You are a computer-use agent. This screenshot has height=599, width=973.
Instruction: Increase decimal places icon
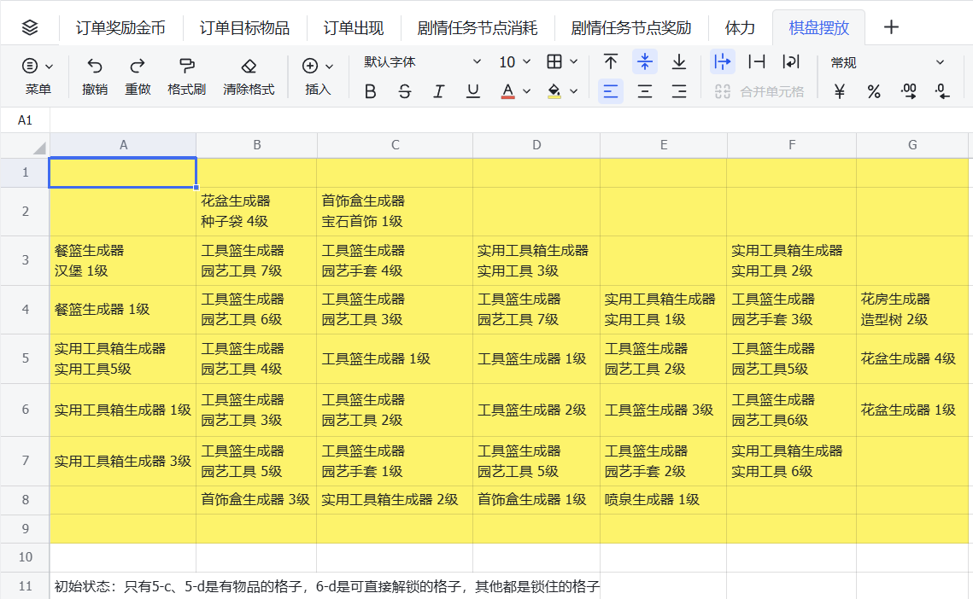[x=908, y=92]
